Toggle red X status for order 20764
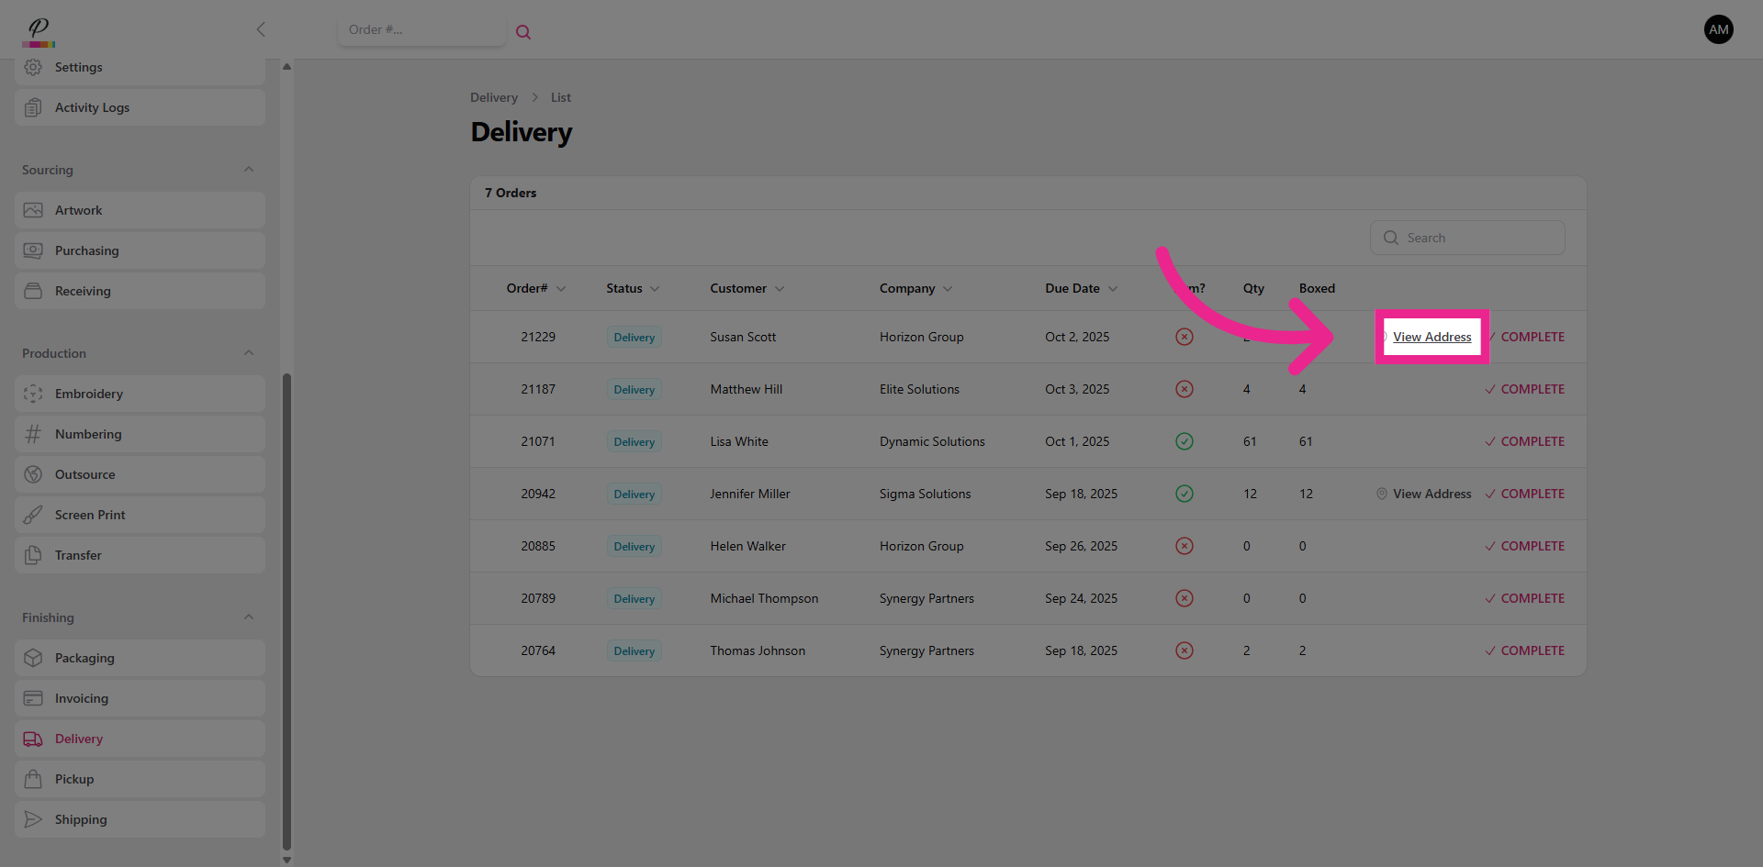This screenshot has width=1763, height=867. click(1185, 650)
